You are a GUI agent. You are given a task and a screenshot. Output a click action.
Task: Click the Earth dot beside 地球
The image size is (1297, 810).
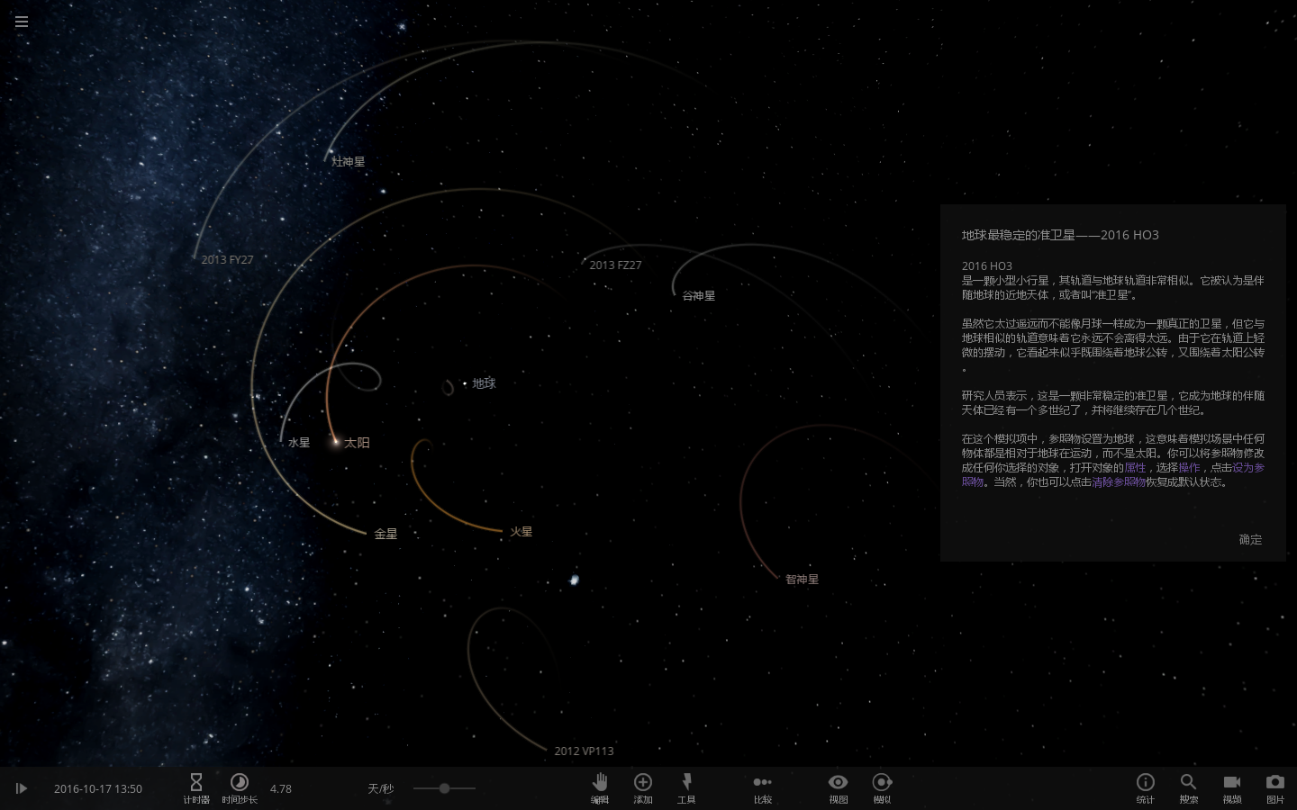click(x=465, y=383)
